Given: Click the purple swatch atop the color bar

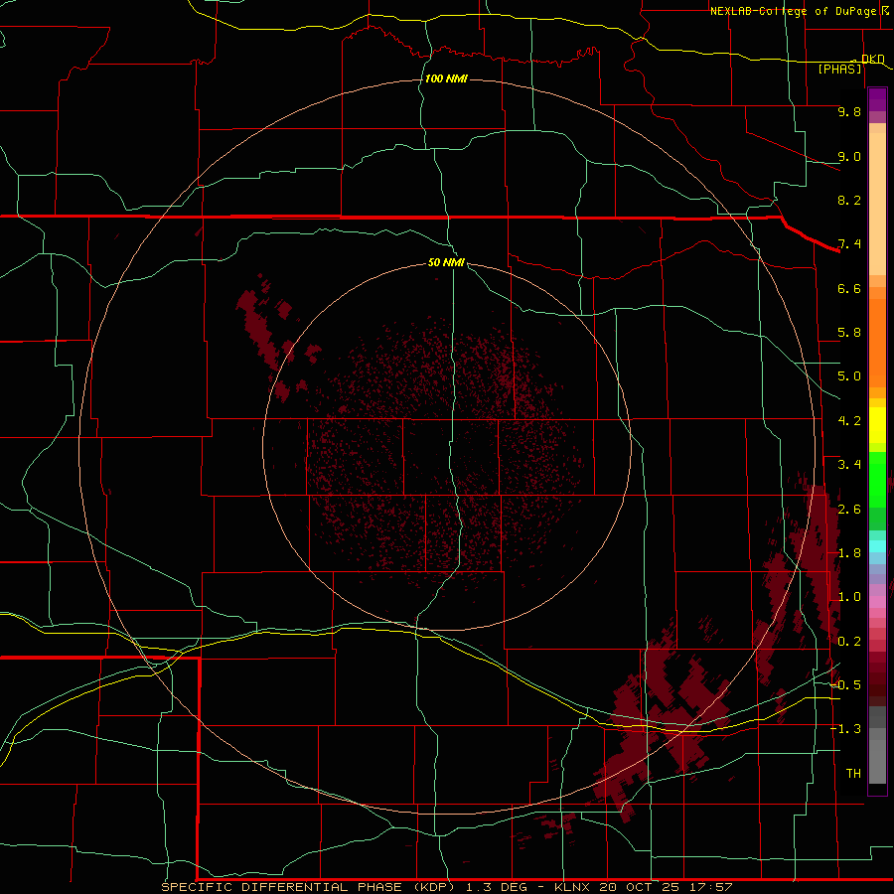Looking at the screenshot, I should (x=877, y=100).
